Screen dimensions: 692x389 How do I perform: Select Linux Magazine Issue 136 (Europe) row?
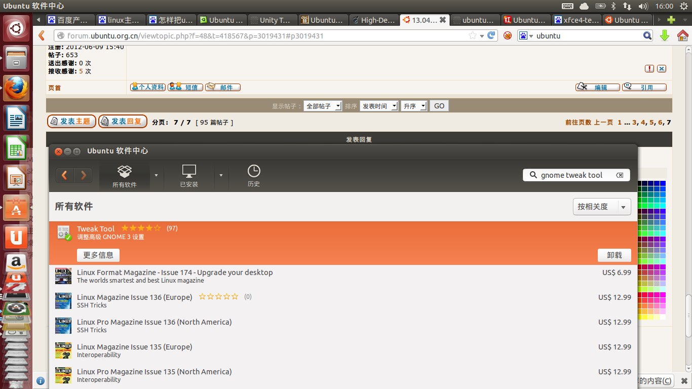coord(343,301)
